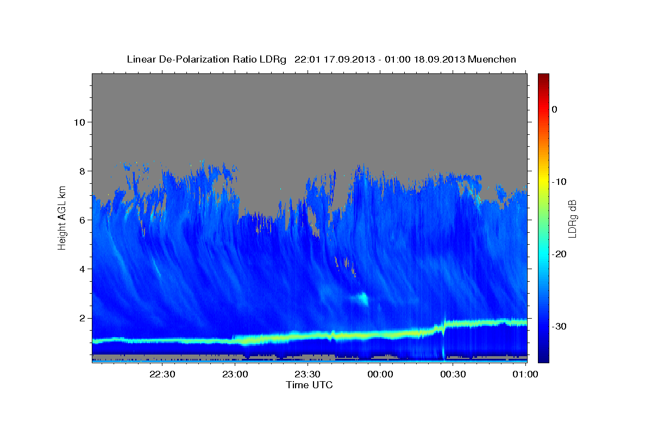This screenshot has height=435, width=652.
Task: Click the 23:00 time tick label
Action: click(x=235, y=374)
